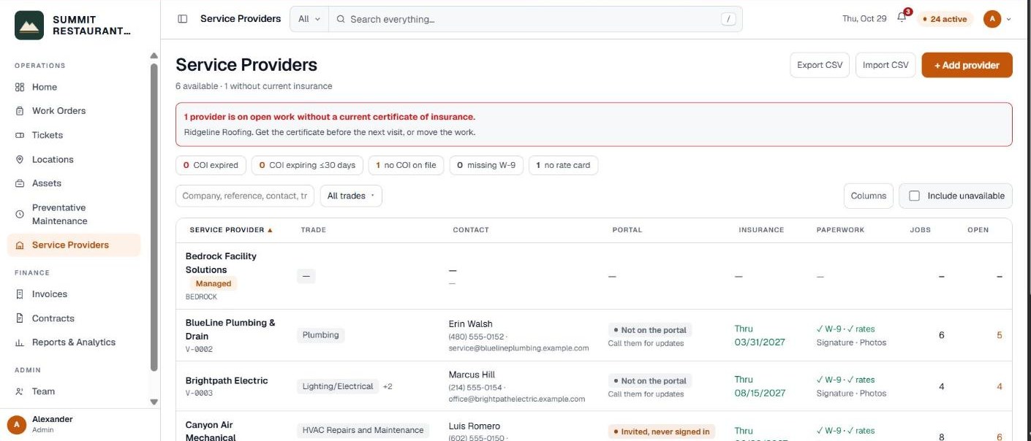
Task: Open the user avatar menu
Action: coord(992,19)
